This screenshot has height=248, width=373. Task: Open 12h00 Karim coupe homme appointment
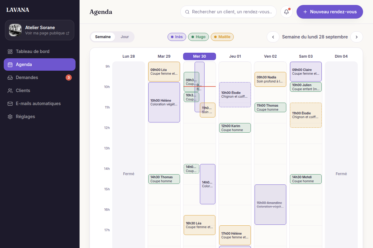pos(235,128)
